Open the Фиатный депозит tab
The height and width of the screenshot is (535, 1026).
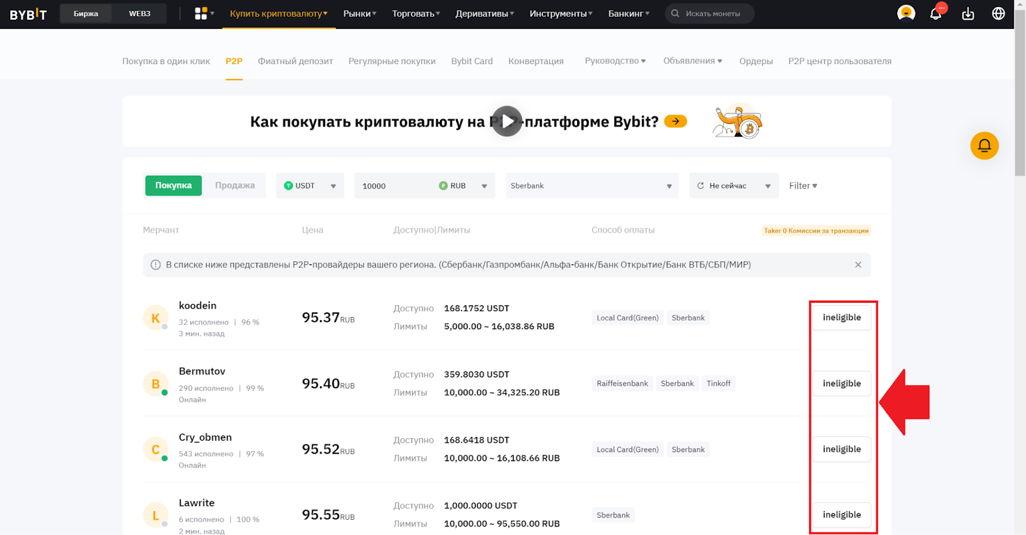click(x=296, y=61)
